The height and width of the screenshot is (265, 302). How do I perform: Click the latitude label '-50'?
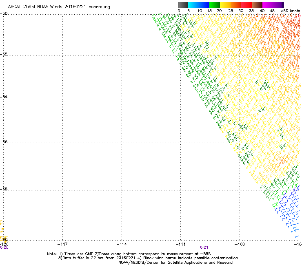4,13
